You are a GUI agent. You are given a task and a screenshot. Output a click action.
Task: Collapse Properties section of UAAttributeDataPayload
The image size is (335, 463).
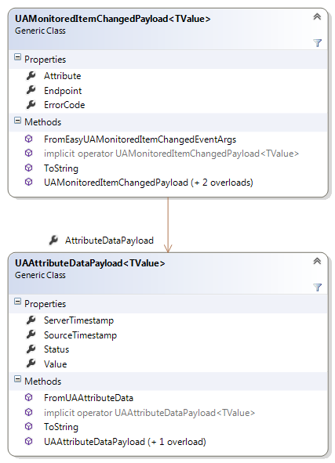(18, 302)
